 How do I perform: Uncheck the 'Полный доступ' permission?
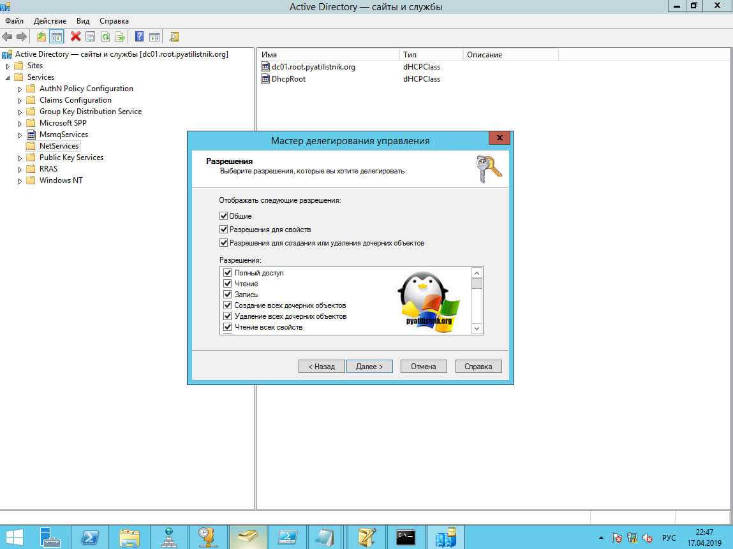pyautogui.click(x=227, y=273)
